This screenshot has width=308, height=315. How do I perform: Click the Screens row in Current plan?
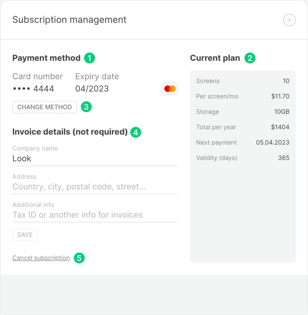pos(243,81)
